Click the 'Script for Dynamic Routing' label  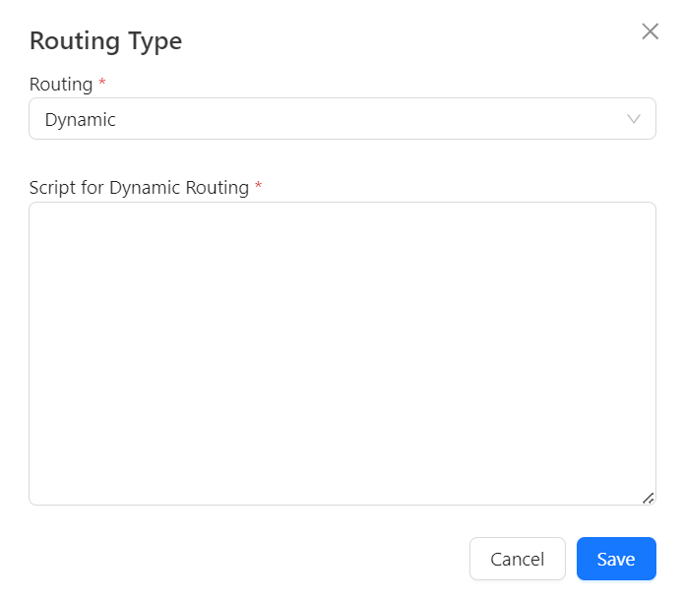click(x=139, y=187)
